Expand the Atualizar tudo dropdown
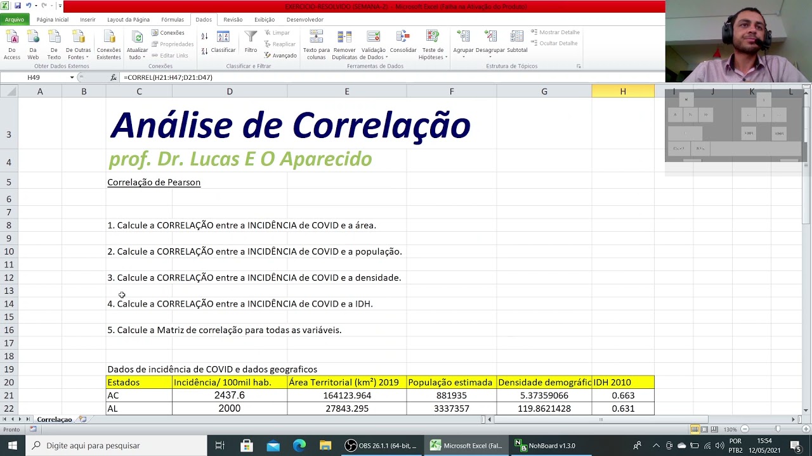Viewport: 812px width, 456px height. tap(137, 54)
